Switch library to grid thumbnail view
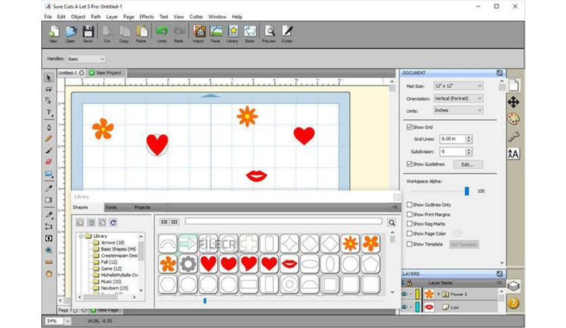 pyautogui.click(x=175, y=222)
